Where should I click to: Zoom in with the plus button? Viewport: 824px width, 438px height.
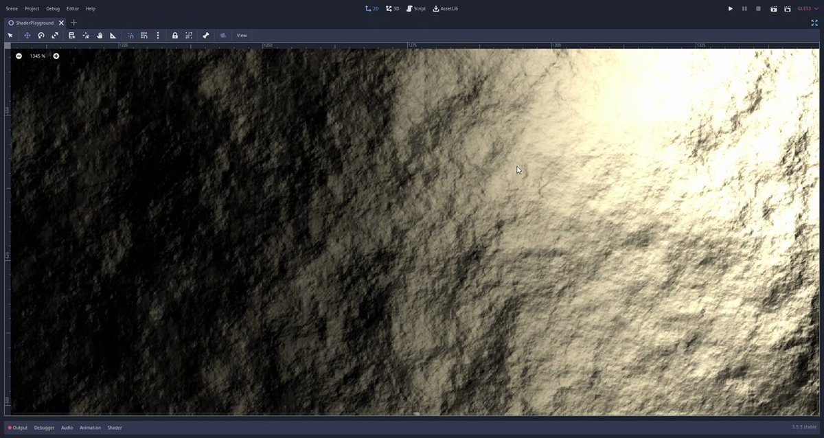56,56
